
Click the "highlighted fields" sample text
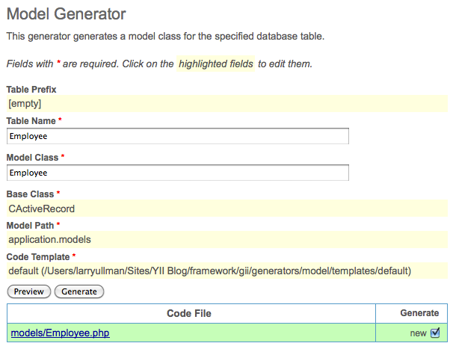point(216,64)
